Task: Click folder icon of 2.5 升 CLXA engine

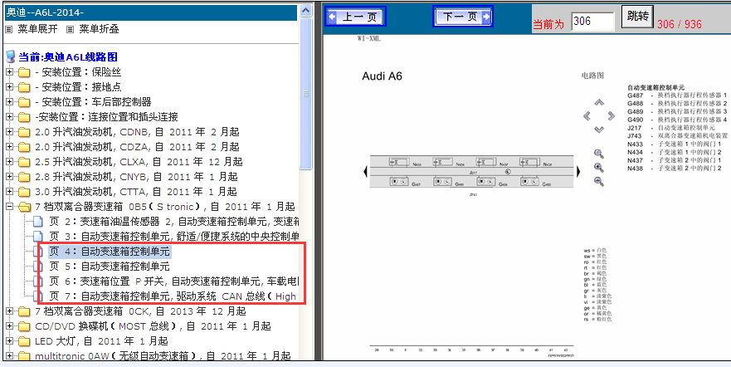Action: click(x=24, y=162)
